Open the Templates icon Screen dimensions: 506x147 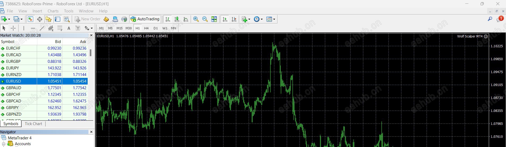click(269, 19)
